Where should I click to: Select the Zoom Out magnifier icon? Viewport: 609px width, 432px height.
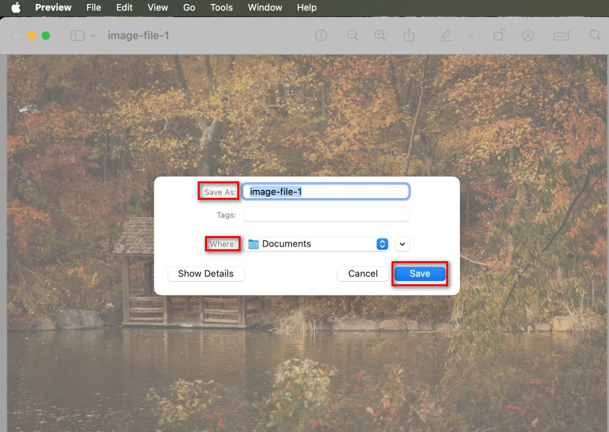tap(353, 36)
